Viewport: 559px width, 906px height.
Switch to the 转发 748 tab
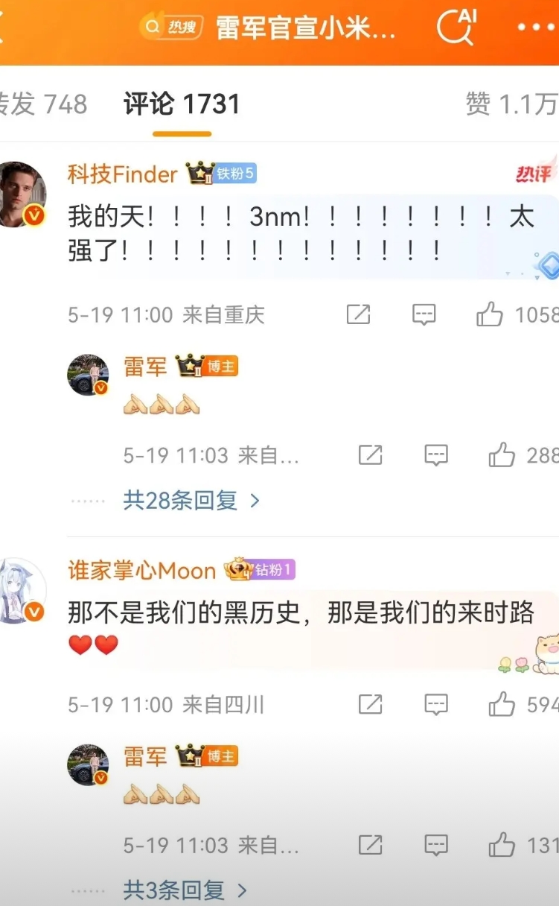pyautogui.click(x=44, y=104)
